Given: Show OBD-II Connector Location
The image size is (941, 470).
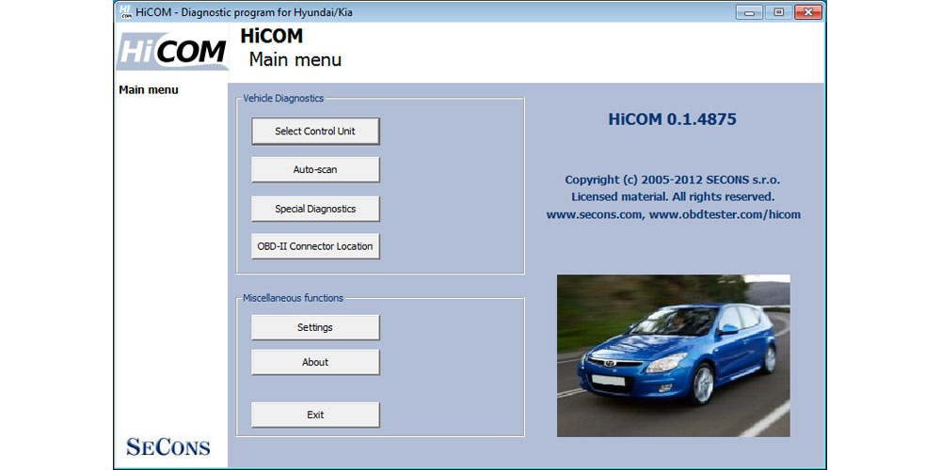Looking at the screenshot, I should 315,246.
